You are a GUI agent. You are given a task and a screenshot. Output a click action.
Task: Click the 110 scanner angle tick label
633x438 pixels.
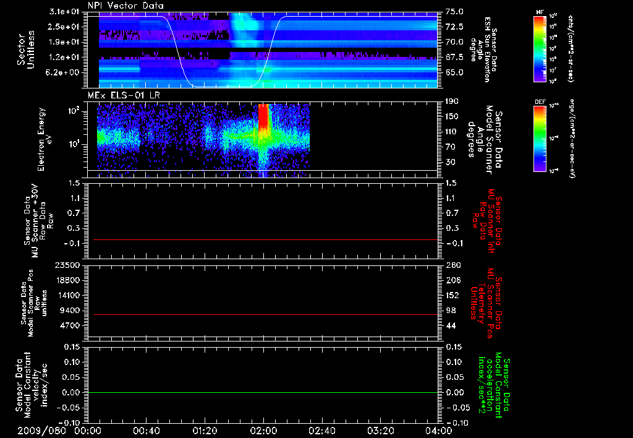452,132
